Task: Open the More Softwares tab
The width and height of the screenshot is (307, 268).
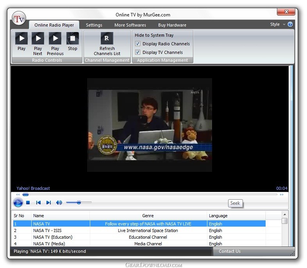Action: coord(130,25)
